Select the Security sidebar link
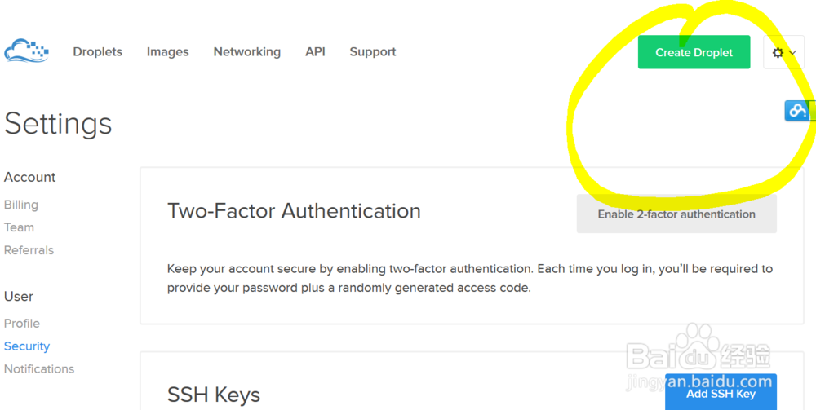This screenshot has height=410, width=816. coord(27,346)
